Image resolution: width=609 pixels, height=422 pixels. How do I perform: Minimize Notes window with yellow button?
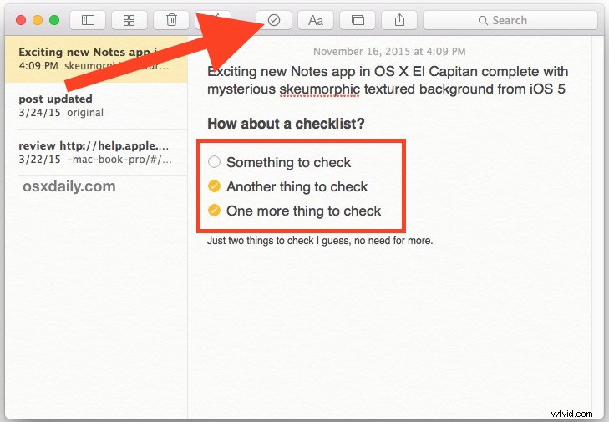(38, 20)
